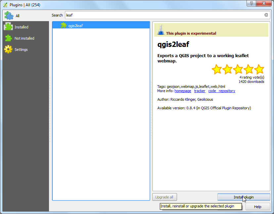Click the Upgrade all button
This screenshot has height=214, width=274.
164,197
